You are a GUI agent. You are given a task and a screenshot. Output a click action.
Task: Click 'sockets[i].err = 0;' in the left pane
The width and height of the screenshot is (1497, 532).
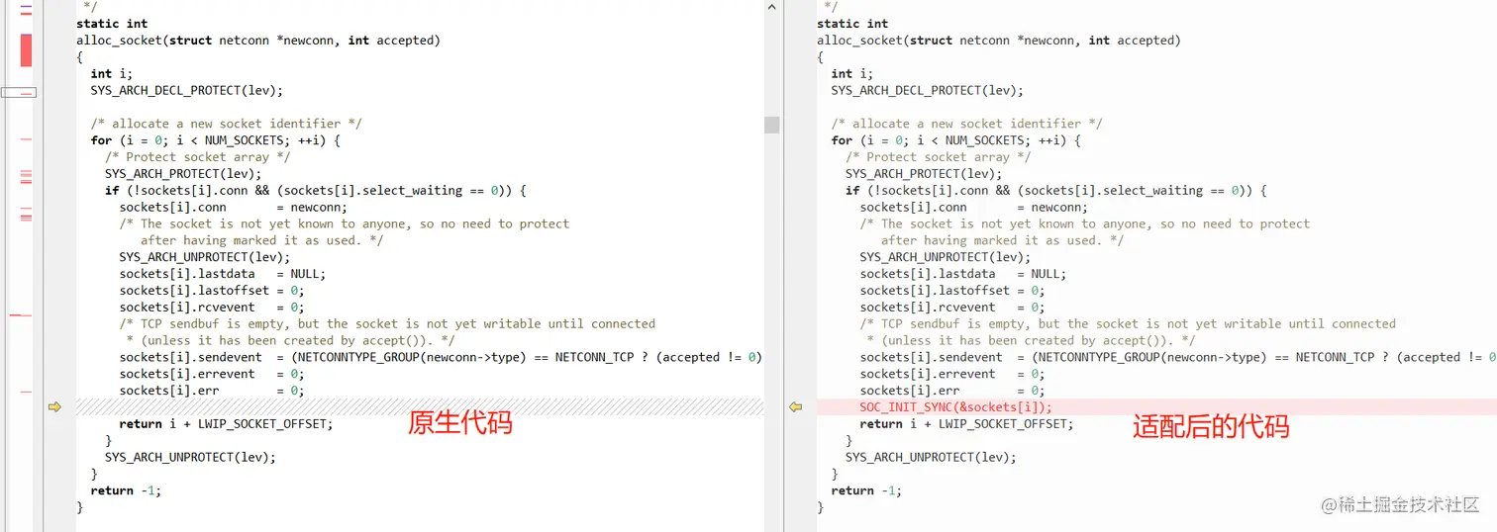pyautogui.click(x=211, y=391)
